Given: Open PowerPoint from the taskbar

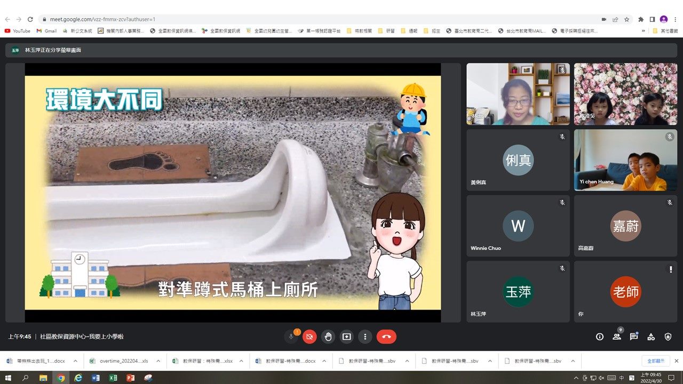Looking at the screenshot, I should tap(130, 378).
